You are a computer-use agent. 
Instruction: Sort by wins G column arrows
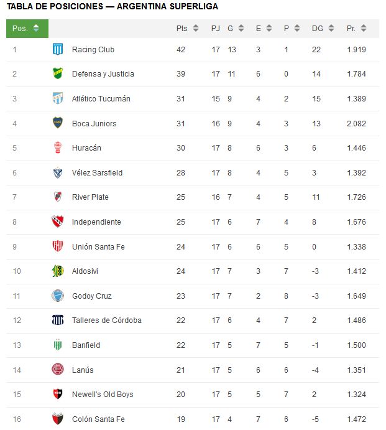coord(241,28)
